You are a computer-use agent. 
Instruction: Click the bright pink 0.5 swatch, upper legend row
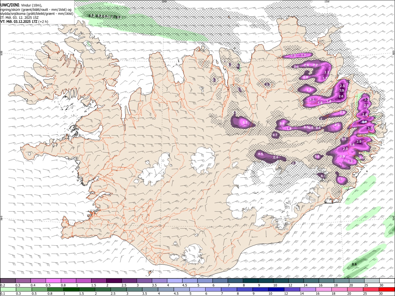(x=53, y=281)
